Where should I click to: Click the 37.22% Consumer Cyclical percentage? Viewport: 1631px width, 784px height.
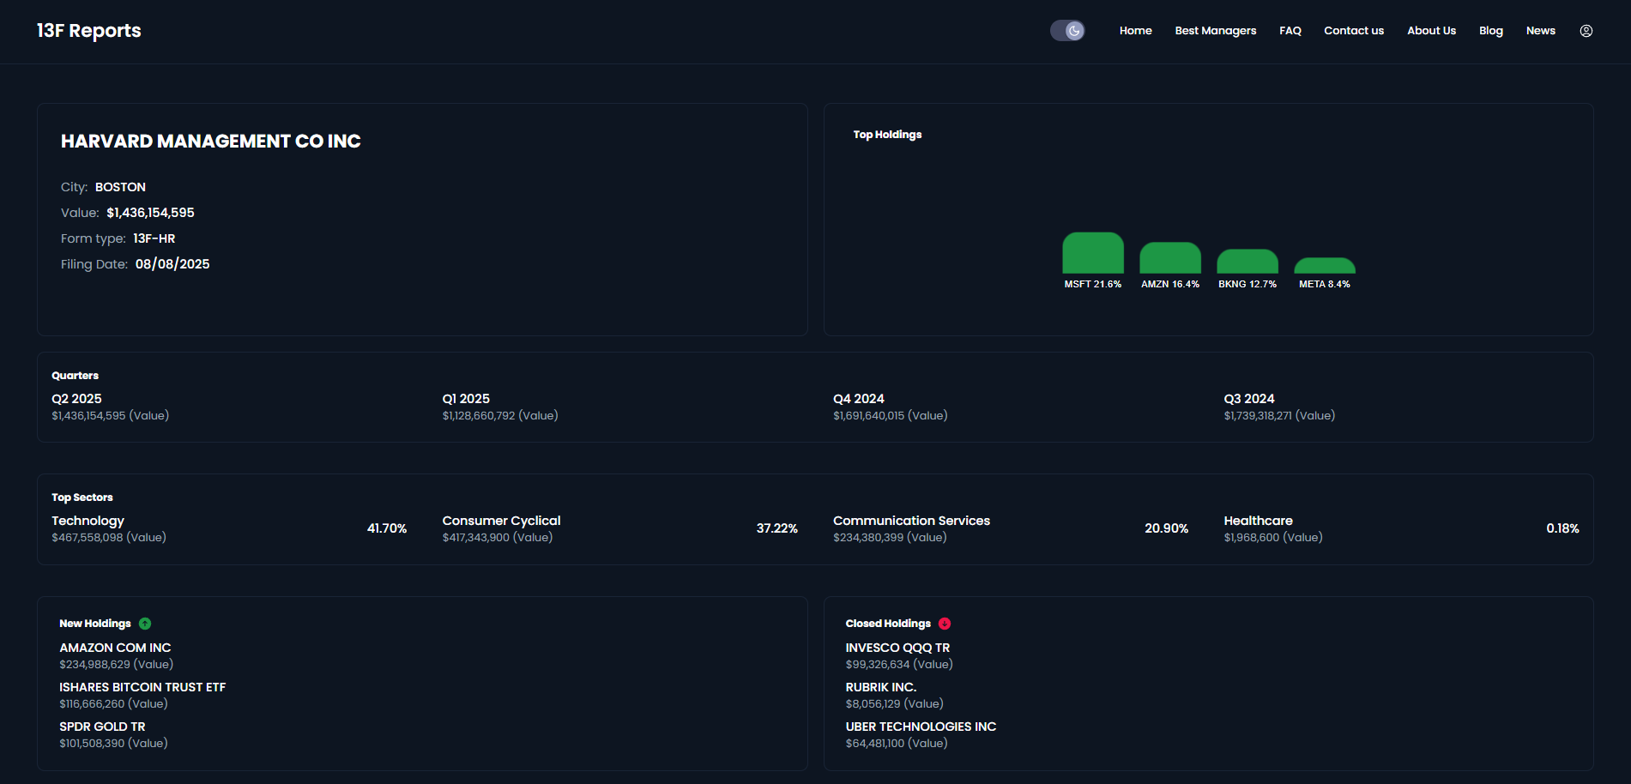pos(777,528)
